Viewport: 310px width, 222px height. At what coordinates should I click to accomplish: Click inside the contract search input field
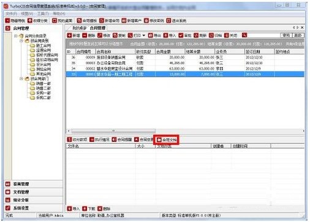pyautogui.click(x=264, y=35)
